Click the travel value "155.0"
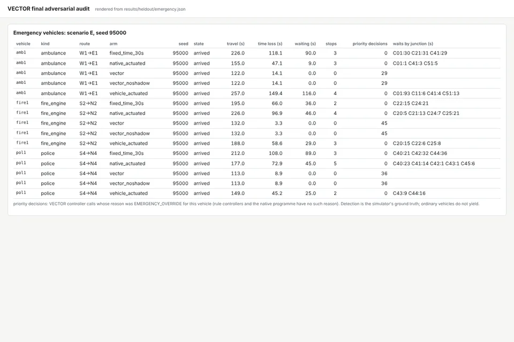Image resolution: width=514 pixels, height=342 pixels. 238,63
